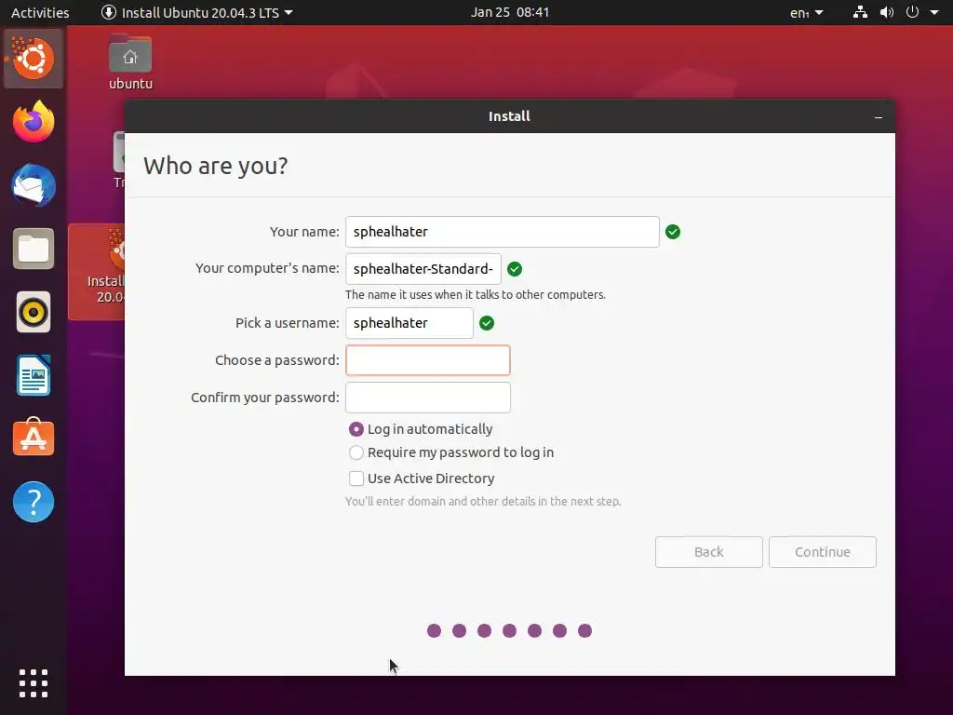This screenshot has width=953, height=715.
Task: Open the Activities overview
Action: (40, 12)
